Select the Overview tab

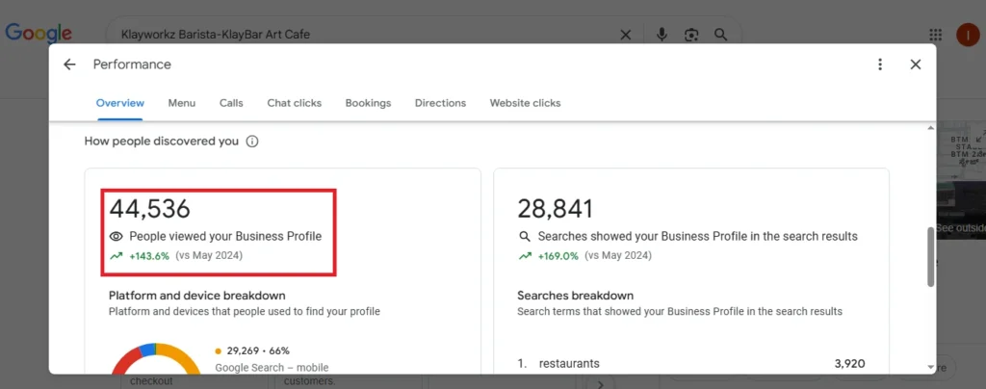click(120, 103)
